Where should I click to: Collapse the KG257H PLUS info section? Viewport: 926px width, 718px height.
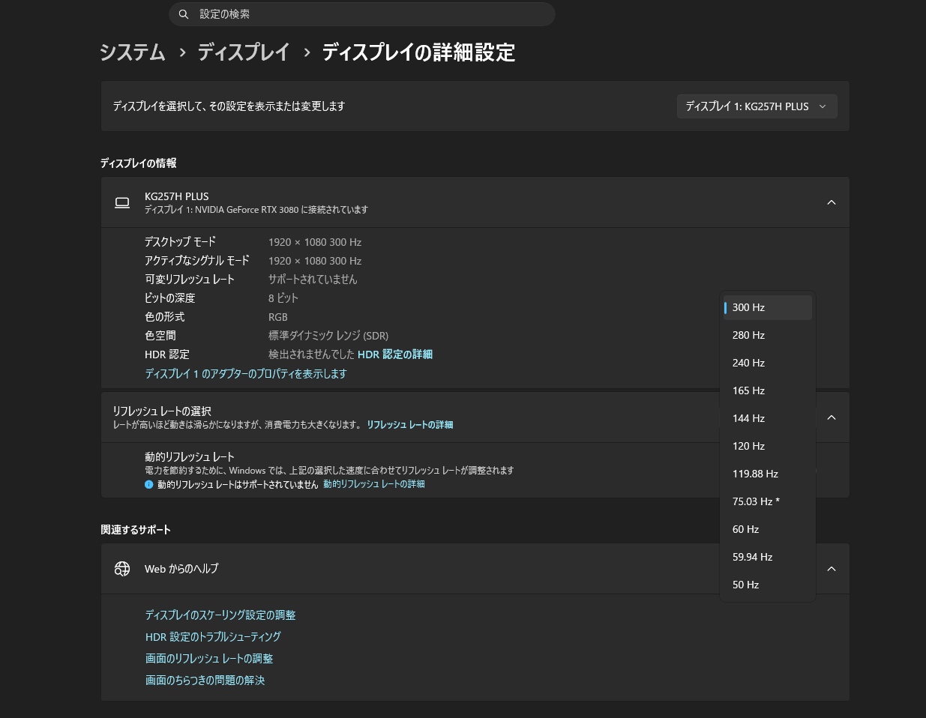tap(832, 202)
